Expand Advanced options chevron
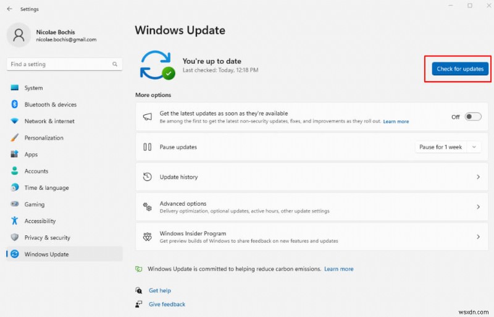 (x=478, y=207)
